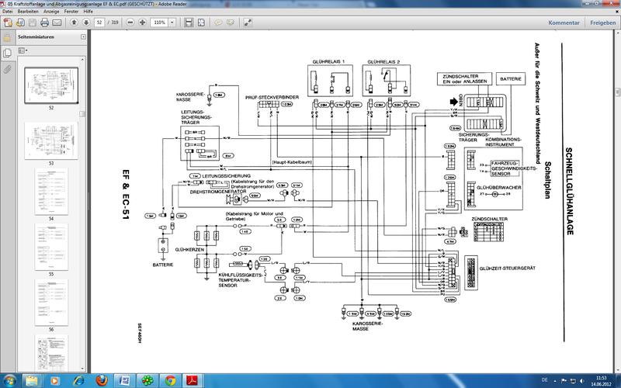Open the zoom level dropdown
The height and width of the screenshot is (388, 621).
(x=174, y=23)
